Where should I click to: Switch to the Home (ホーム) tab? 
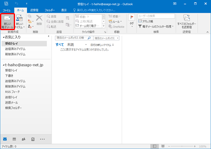(x=20, y=10)
